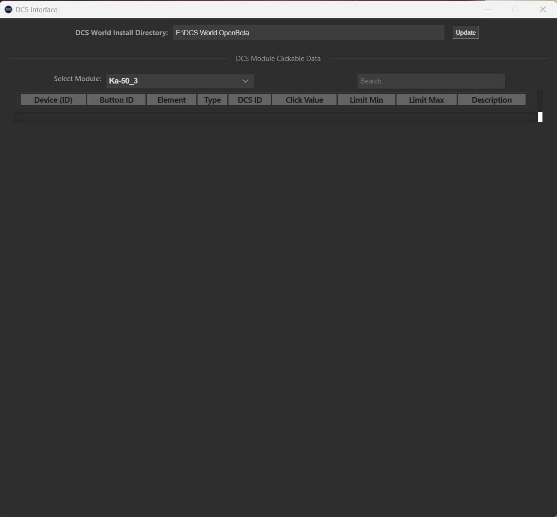Minimize the DCS Interface window
Image resolution: width=557 pixels, height=517 pixels.
pos(488,9)
